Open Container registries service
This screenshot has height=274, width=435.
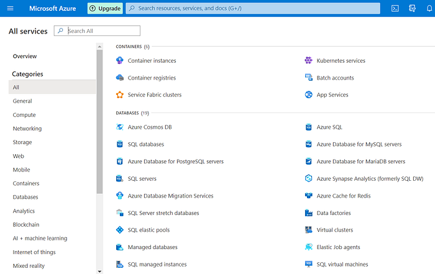click(x=152, y=78)
